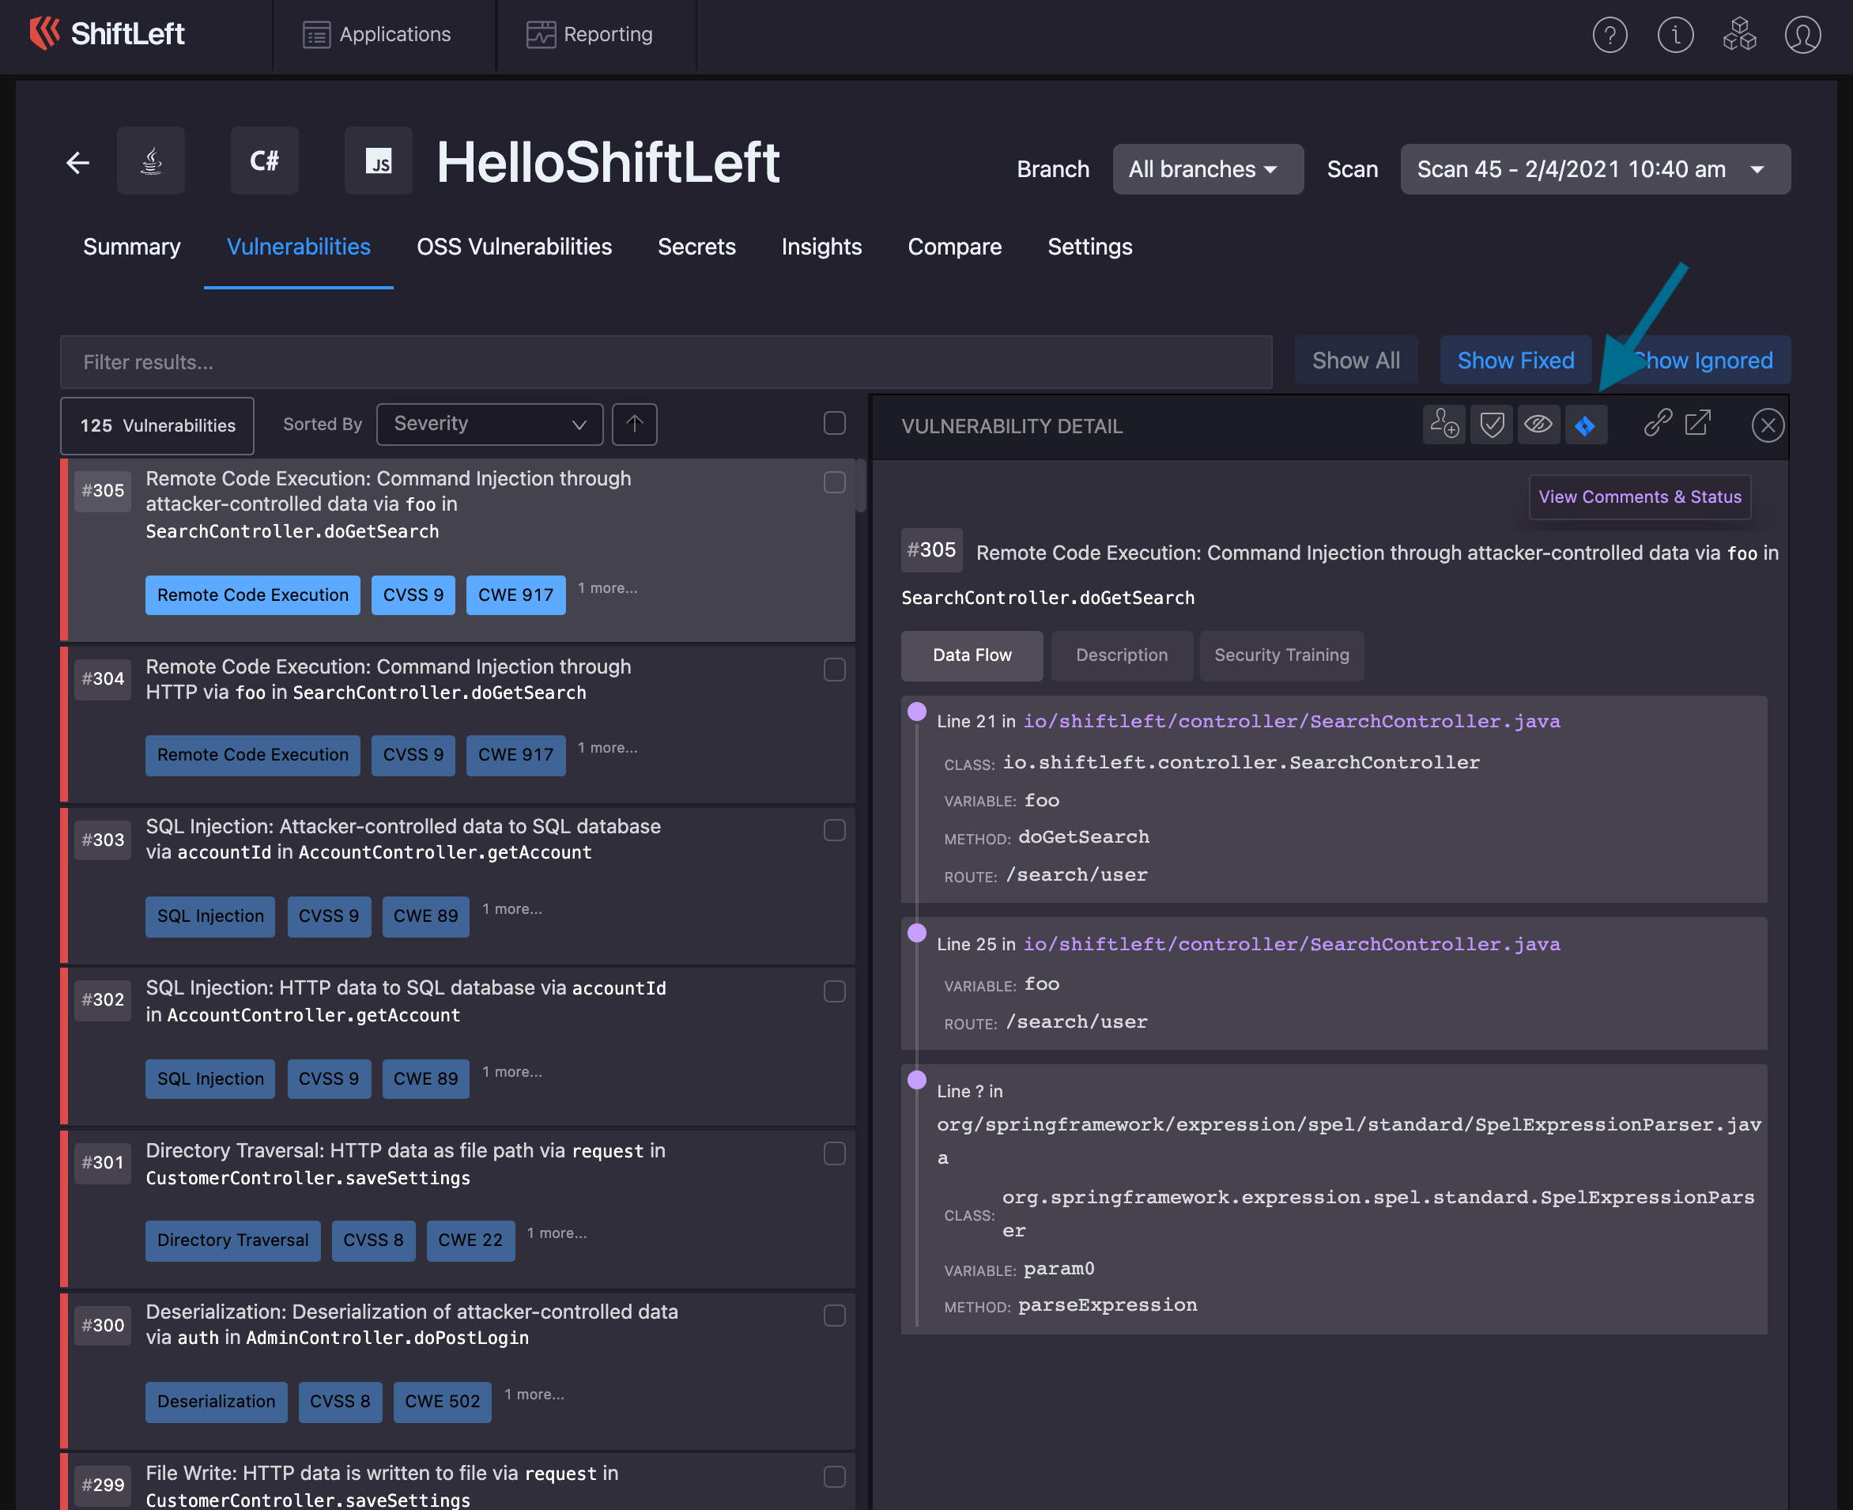Create Jira ticket with blue diamond icon

(1586, 425)
